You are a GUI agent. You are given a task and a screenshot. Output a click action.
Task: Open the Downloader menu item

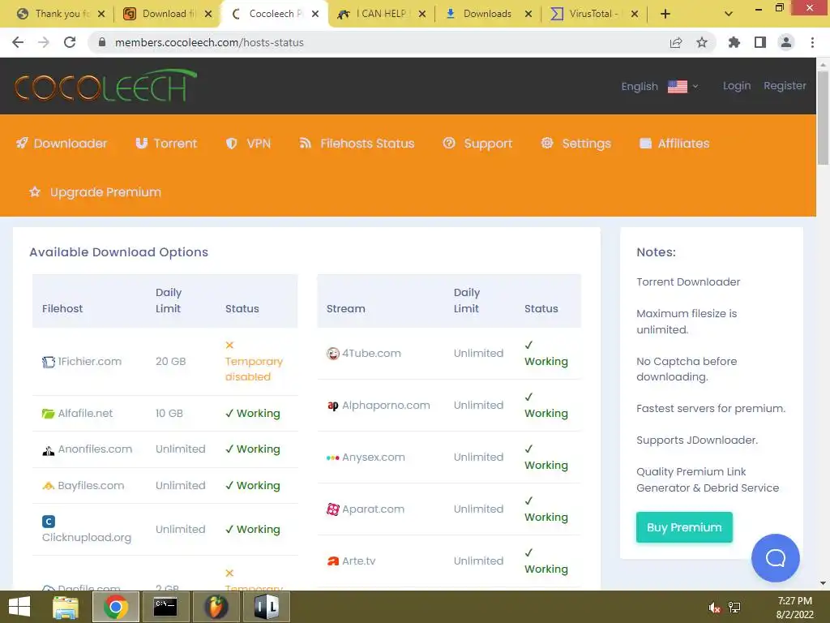(62, 144)
